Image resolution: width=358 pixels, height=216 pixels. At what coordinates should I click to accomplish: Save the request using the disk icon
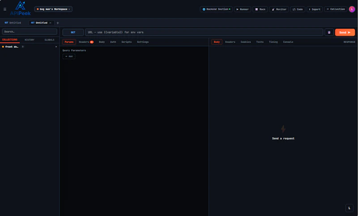(x=329, y=32)
